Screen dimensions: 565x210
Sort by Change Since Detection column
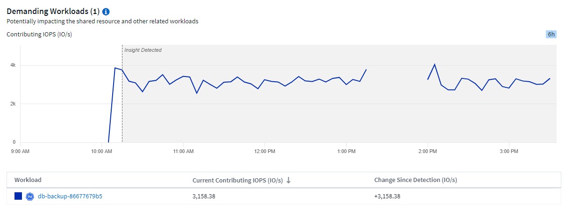click(415, 180)
